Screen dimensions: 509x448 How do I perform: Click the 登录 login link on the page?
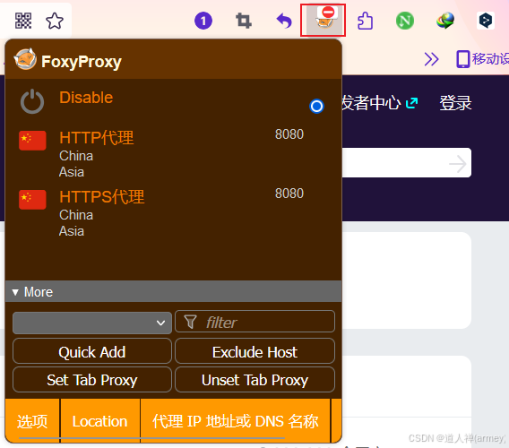455,103
